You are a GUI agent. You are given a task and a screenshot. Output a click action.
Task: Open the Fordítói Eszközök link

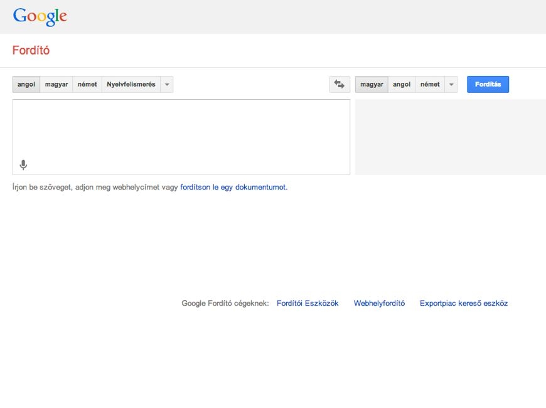tap(308, 303)
